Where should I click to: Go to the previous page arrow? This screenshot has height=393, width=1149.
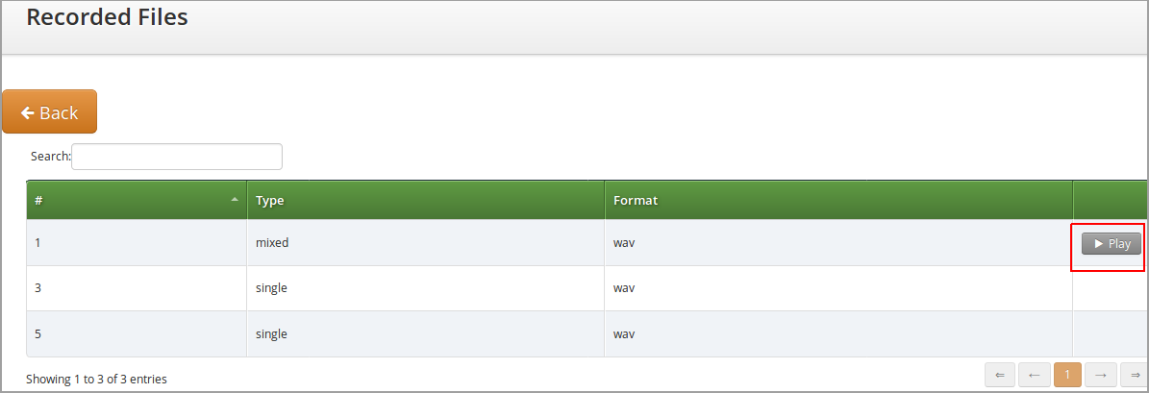1034,375
